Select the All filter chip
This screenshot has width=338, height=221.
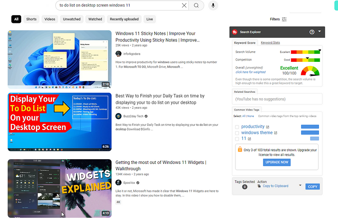[16, 19]
